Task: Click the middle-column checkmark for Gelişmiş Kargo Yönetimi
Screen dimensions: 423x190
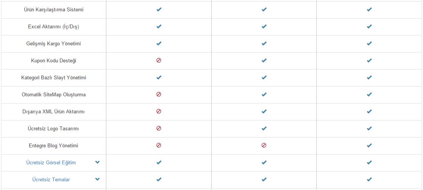Action: 264,43
